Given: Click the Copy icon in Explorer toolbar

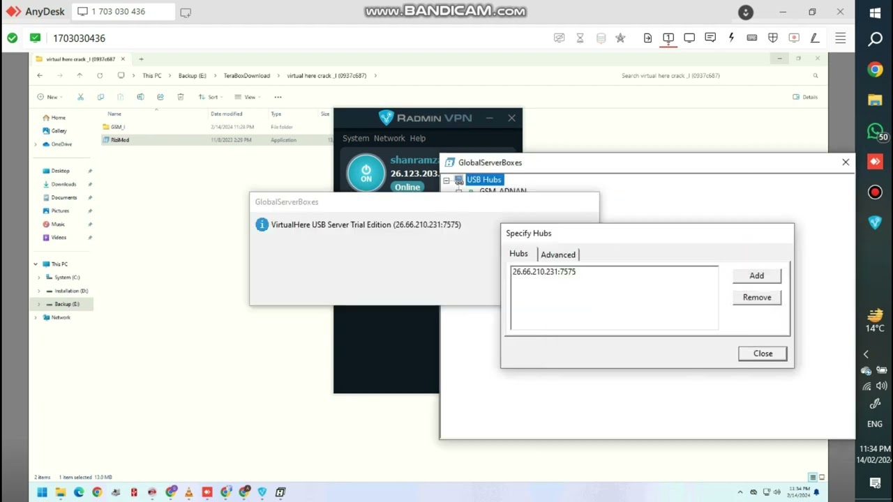Looking at the screenshot, I should tap(100, 97).
